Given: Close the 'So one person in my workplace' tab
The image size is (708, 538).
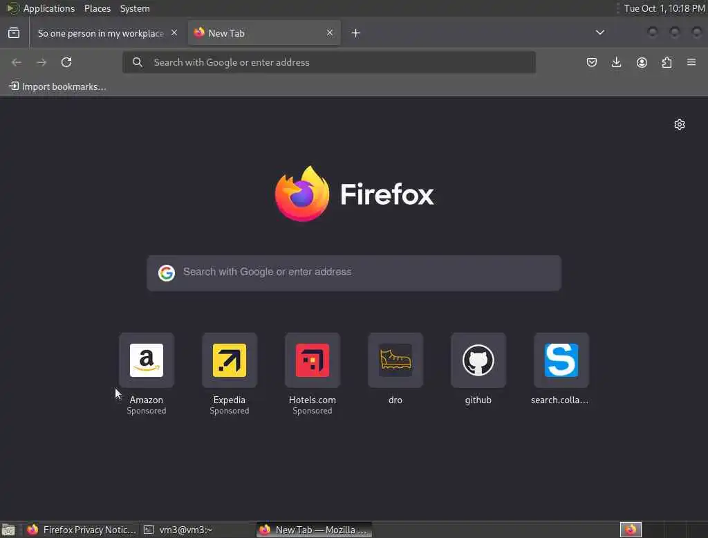Looking at the screenshot, I should tap(174, 33).
